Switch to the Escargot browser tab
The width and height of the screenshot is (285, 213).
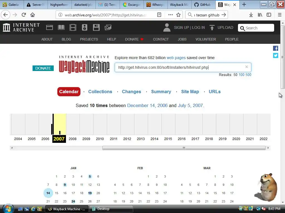(132, 5)
